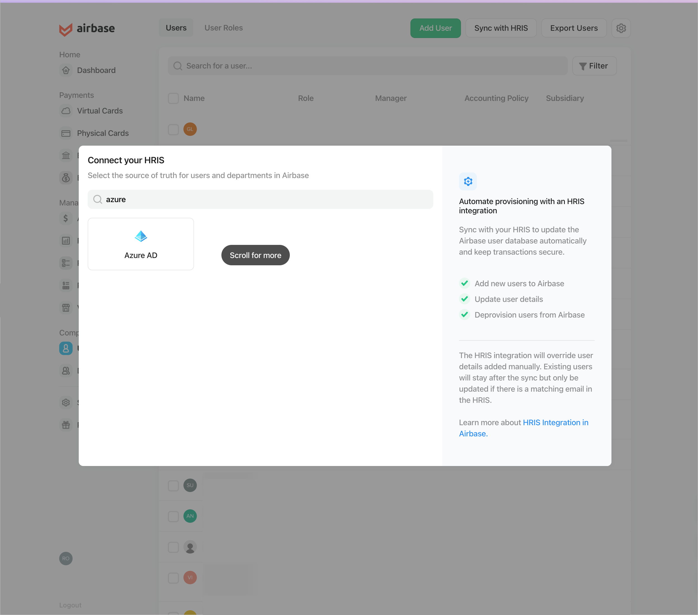The width and height of the screenshot is (698, 615).
Task: Click the azure search input field
Action: click(260, 199)
